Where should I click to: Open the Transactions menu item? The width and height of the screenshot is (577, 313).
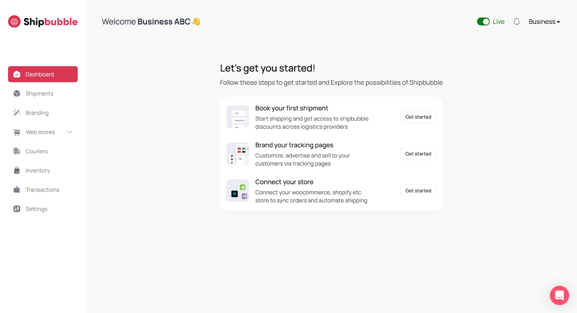(x=43, y=190)
